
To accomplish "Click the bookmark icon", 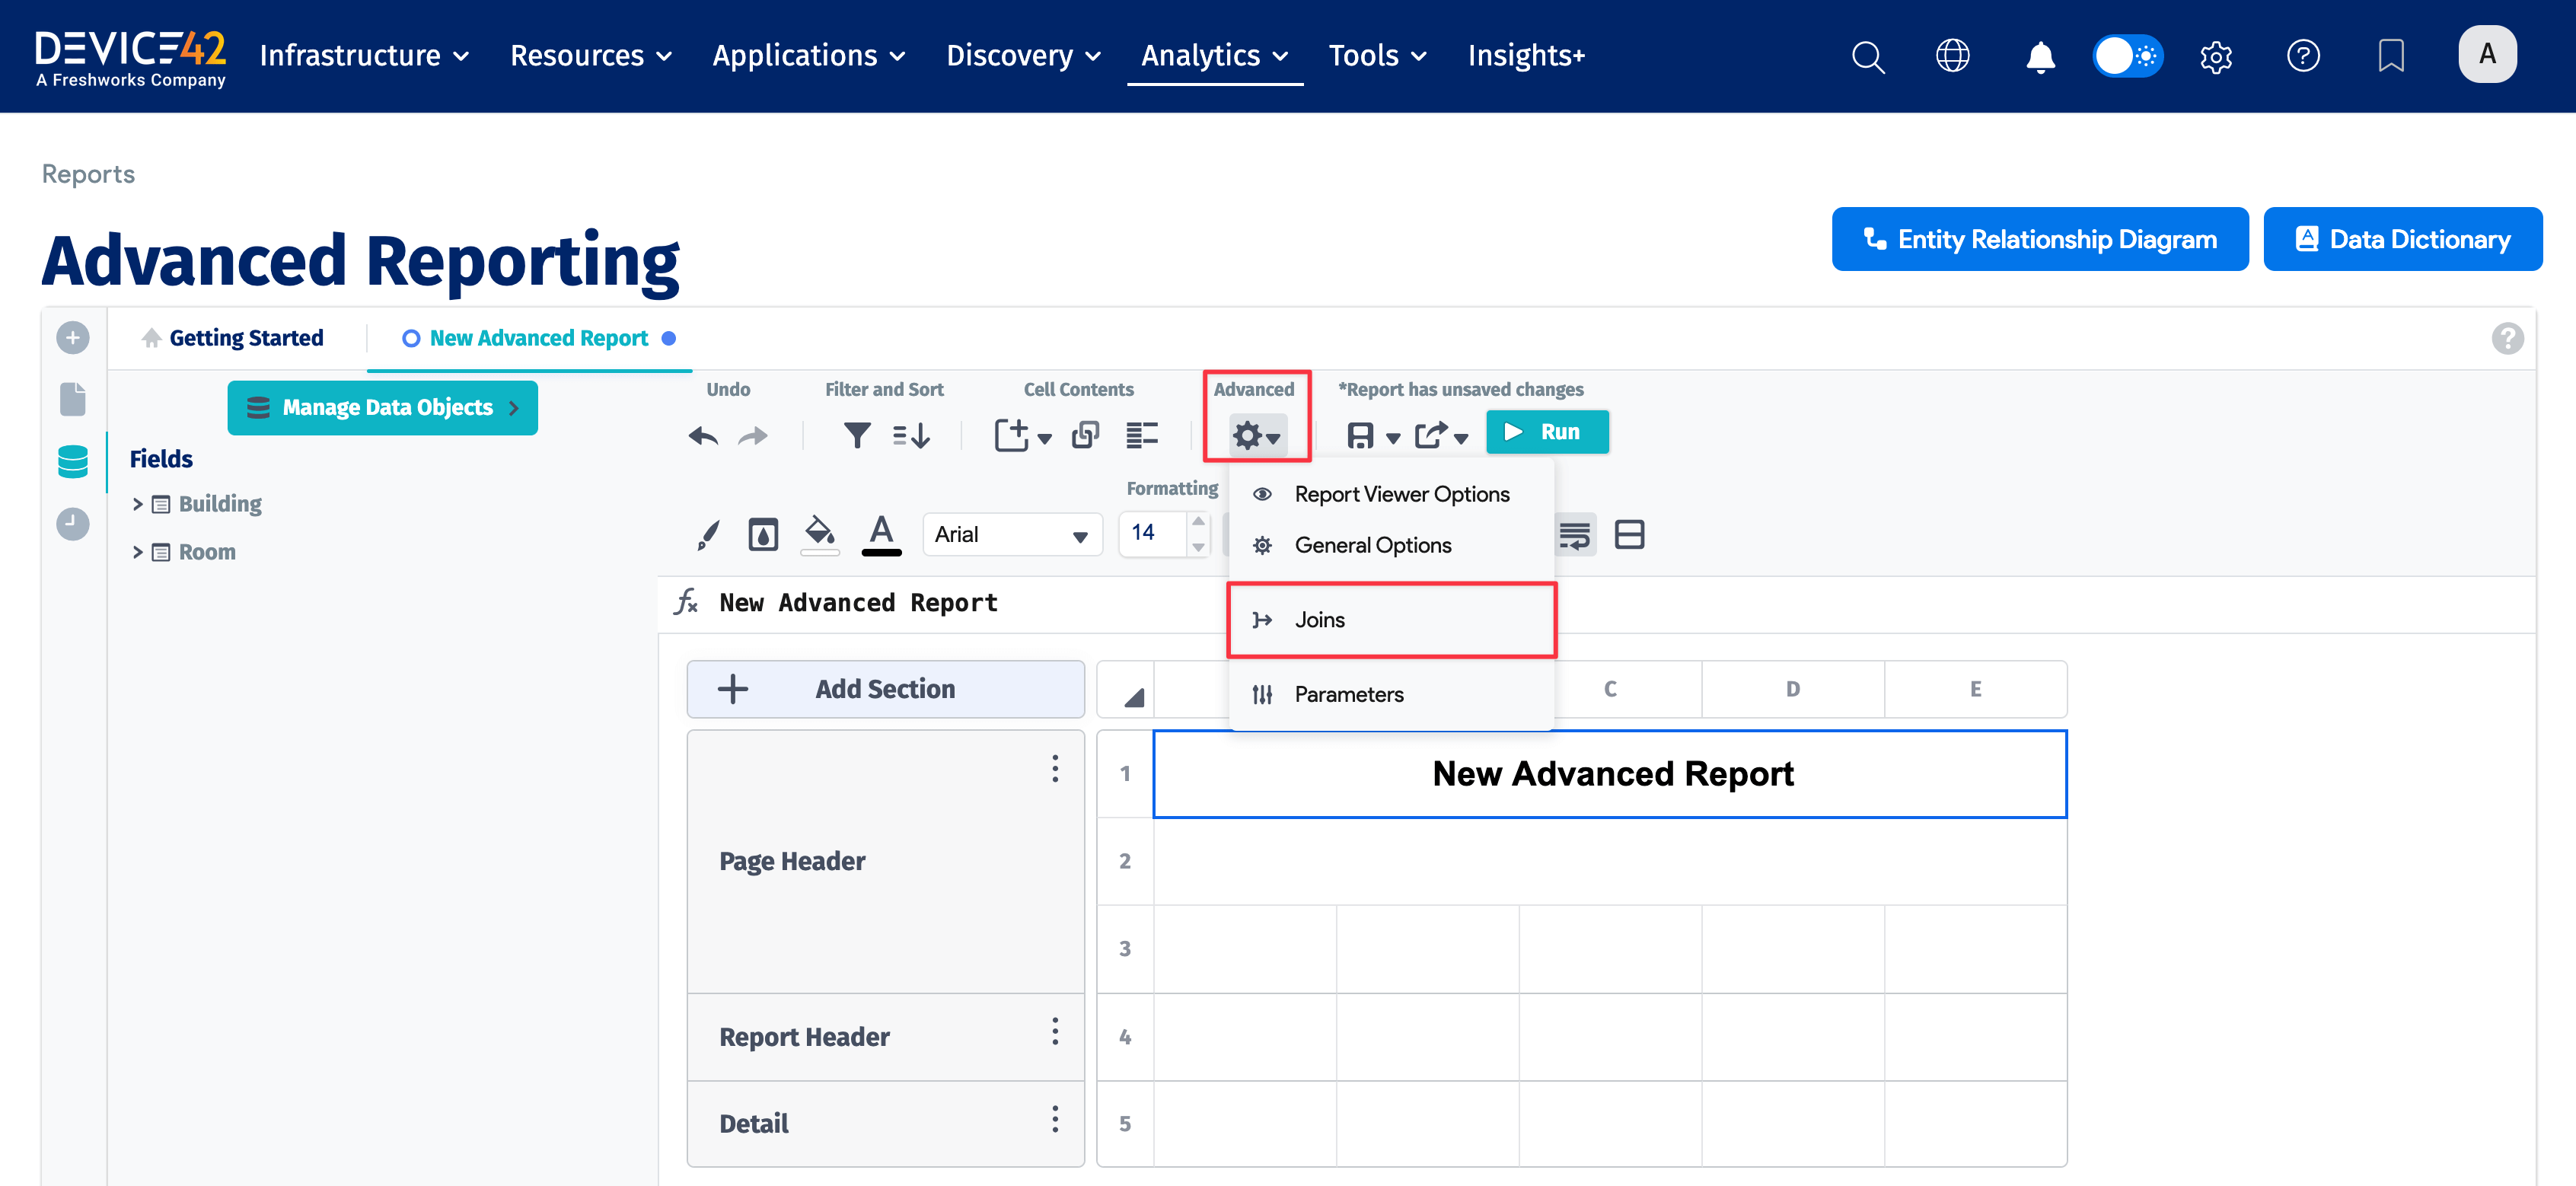I will pyautogui.click(x=2390, y=56).
